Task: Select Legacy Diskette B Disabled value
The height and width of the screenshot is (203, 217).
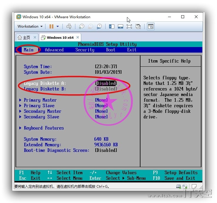Action: [x=106, y=89]
